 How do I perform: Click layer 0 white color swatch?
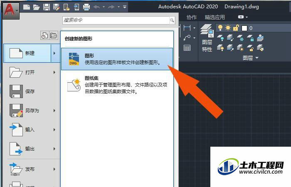[x=244, y=28]
